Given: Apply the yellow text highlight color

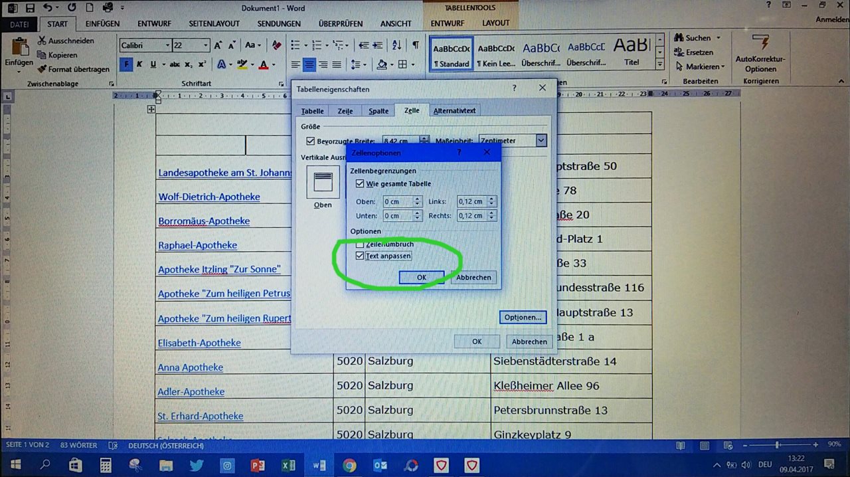Looking at the screenshot, I should tap(241, 64).
